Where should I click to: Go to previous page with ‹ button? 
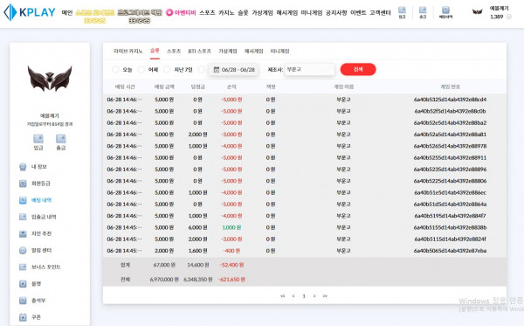pos(293,296)
